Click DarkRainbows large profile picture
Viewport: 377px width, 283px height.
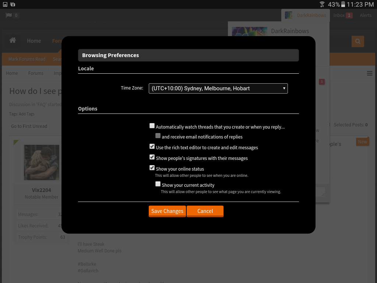tap(250, 32)
